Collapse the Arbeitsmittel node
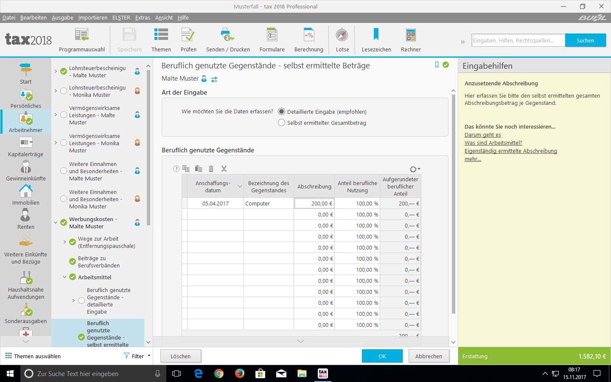611x382 pixels. (x=64, y=277)
